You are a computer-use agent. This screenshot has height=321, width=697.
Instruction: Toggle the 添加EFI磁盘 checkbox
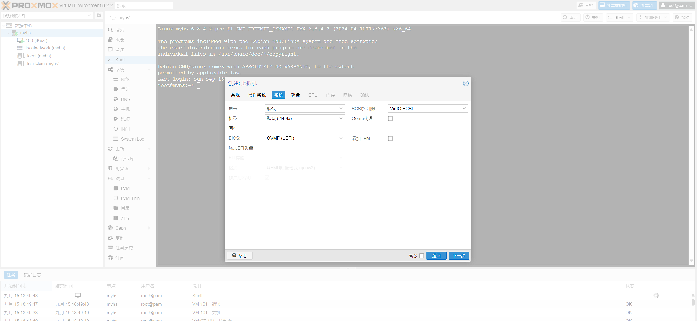[x=267, y=148]
